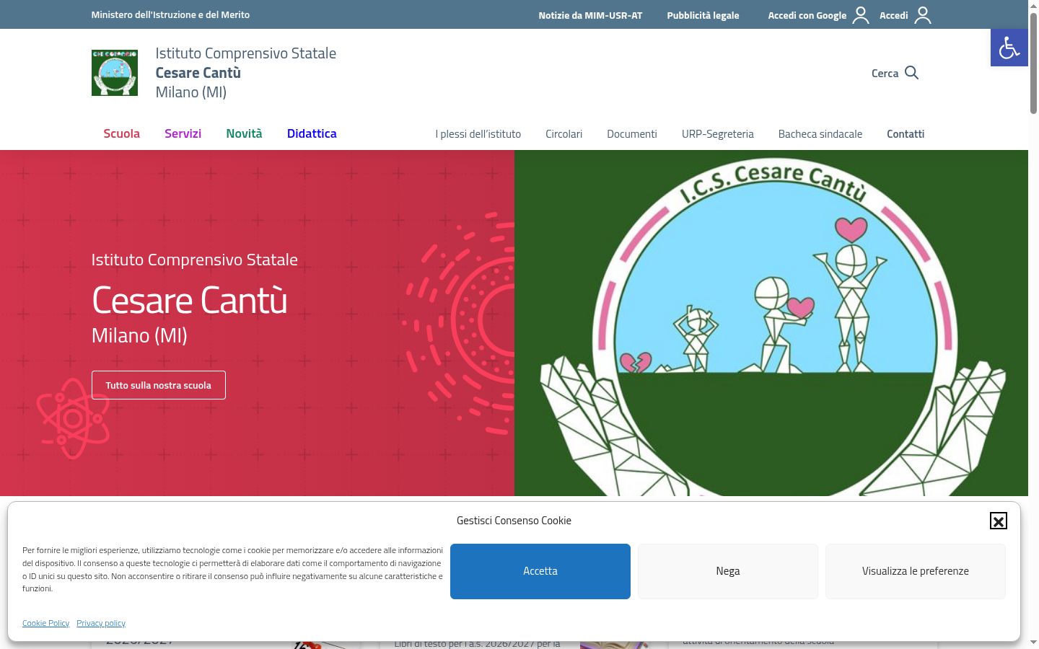Click the school logo in header
1039x649 pixels.
click(115, 73)
